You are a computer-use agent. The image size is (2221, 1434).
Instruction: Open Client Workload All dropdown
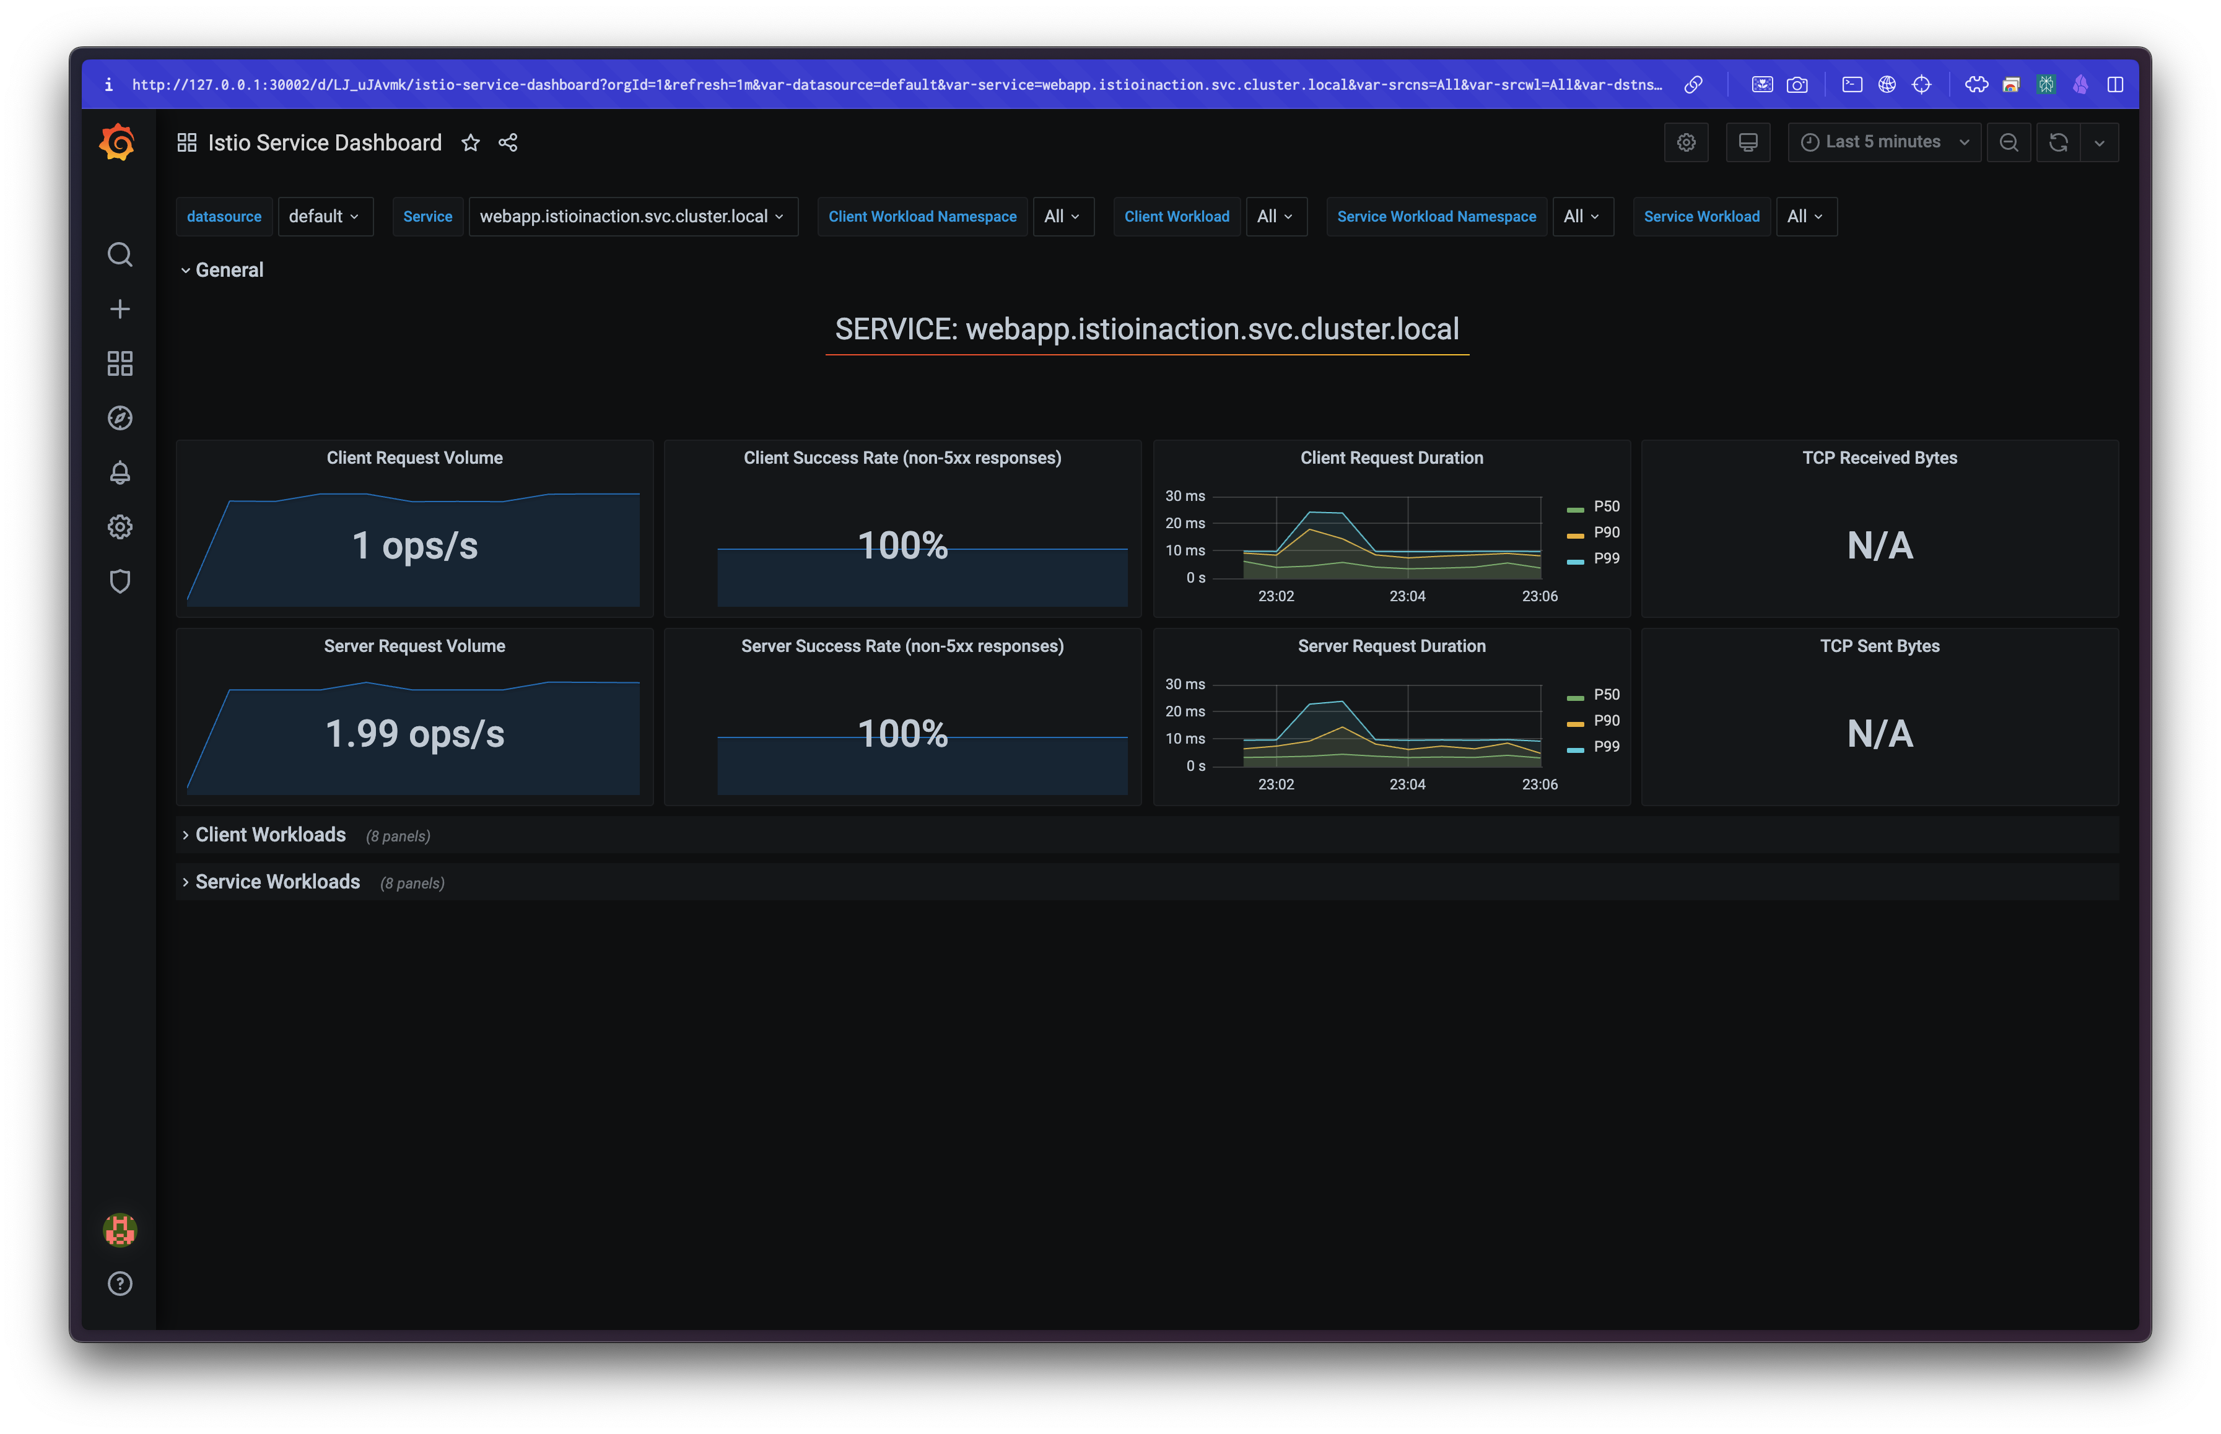coord(1276,216)
